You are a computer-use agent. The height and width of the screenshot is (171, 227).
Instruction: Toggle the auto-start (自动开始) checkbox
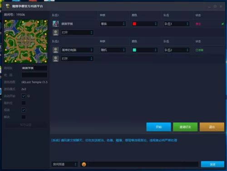(24, 96)
